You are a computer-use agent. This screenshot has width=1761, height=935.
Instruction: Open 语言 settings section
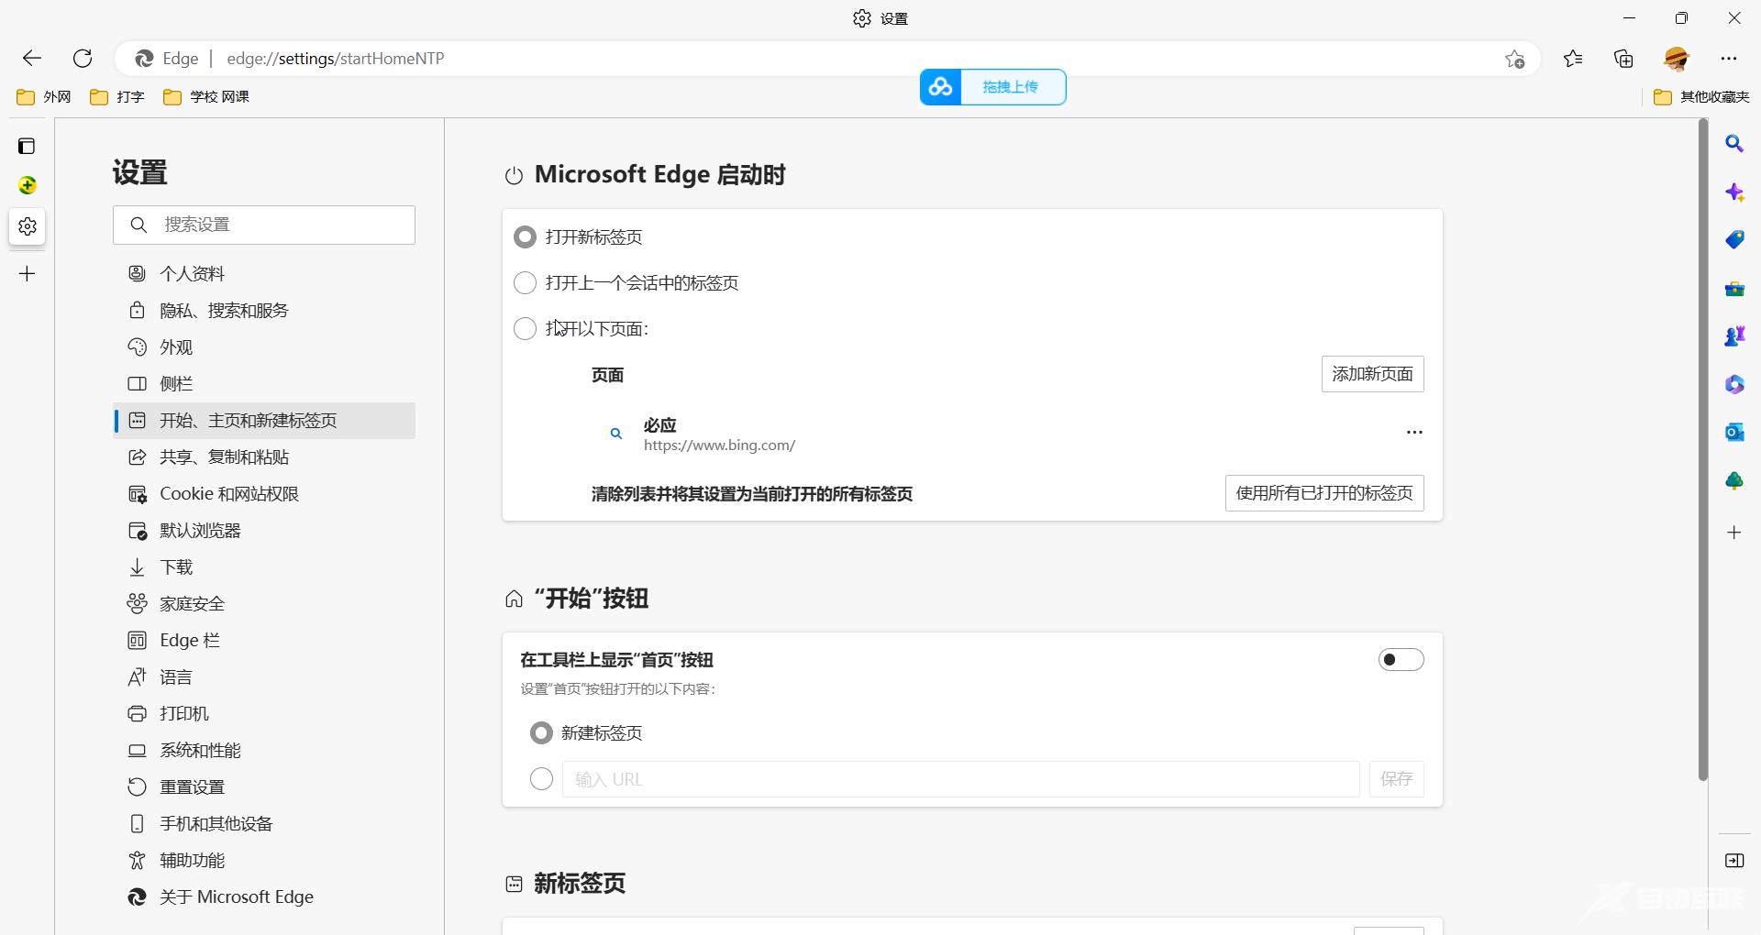pos(264,676)
